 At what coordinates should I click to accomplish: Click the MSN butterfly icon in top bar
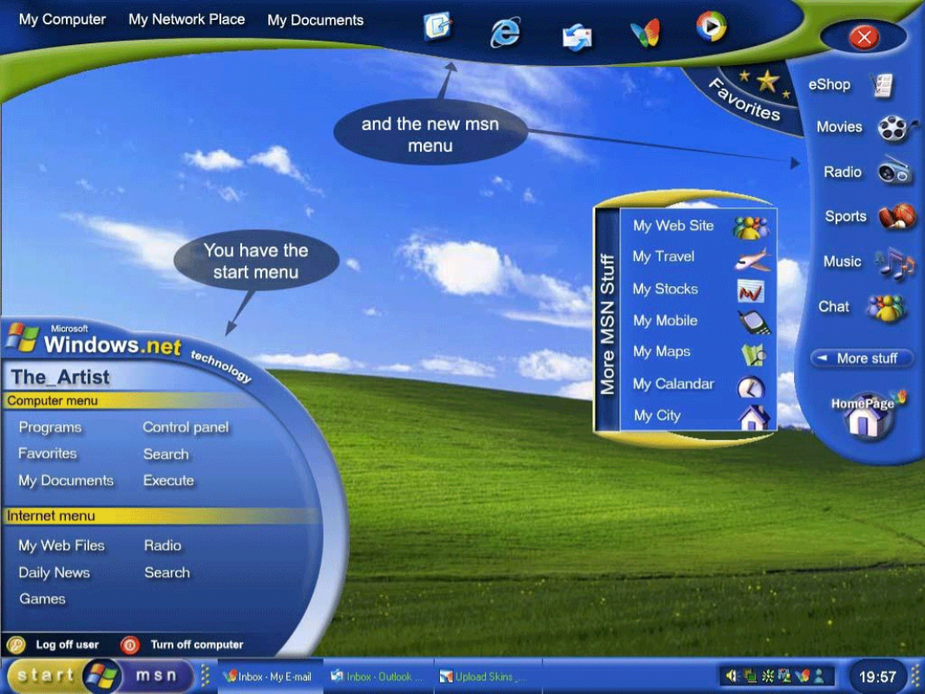645,33
